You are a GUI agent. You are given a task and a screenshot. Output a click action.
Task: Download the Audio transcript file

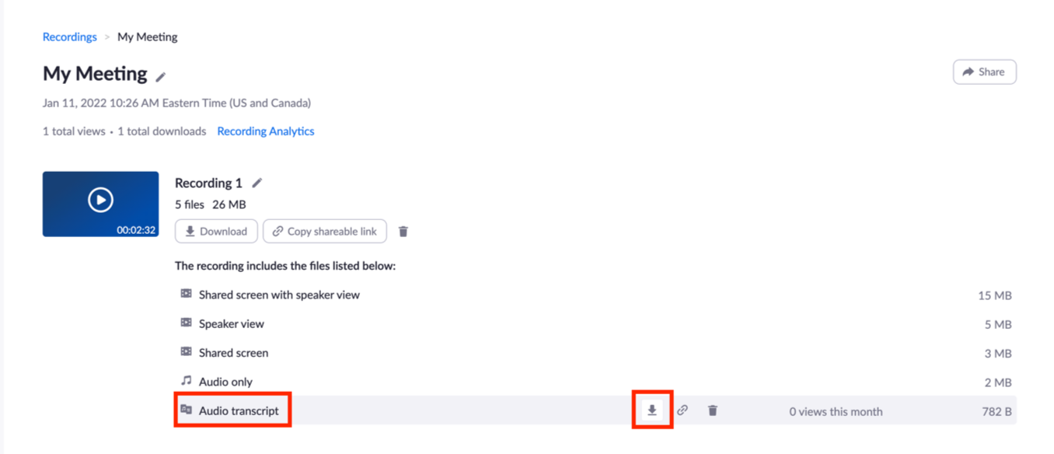pyautogui.click(x=652, y=410)
